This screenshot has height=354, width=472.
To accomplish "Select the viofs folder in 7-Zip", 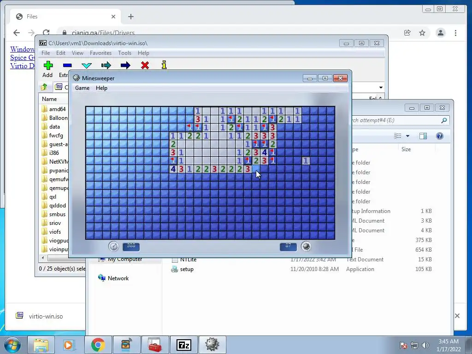I will (54, 232).
